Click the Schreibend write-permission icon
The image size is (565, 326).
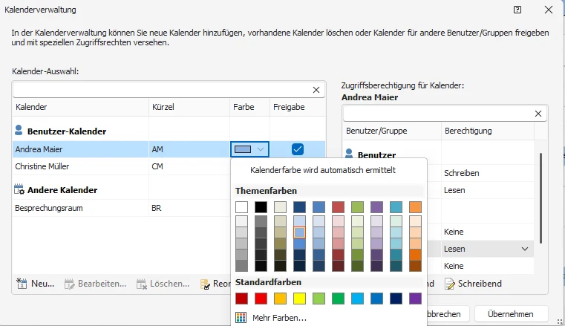[450, 284]
